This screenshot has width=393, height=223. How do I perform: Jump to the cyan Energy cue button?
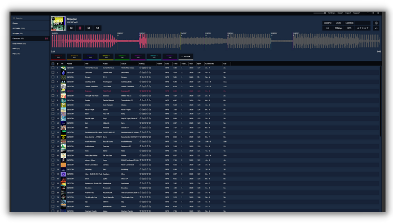tap(154, 57)
